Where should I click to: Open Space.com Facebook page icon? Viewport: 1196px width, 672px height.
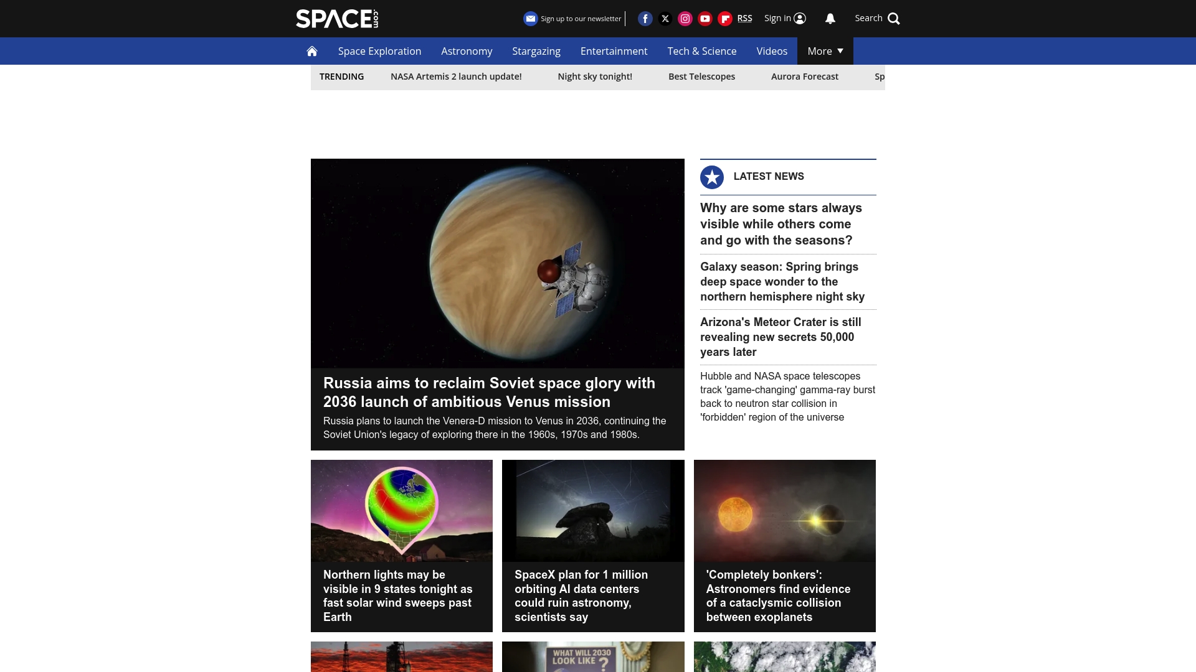[645, 19]
